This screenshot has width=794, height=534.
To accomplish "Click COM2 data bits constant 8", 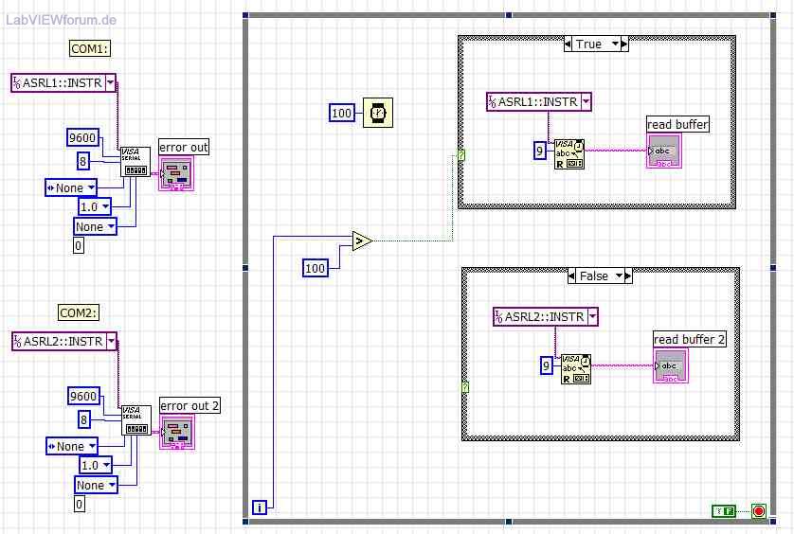I will pyautogui.click(x=84, y=419).
